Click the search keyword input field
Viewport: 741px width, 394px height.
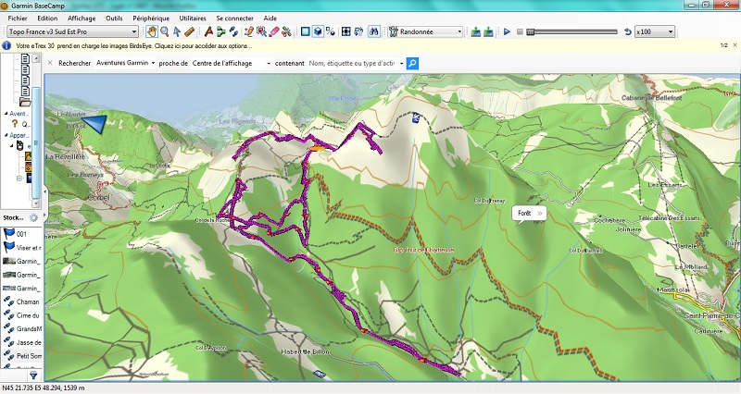[x=352, y=63]
